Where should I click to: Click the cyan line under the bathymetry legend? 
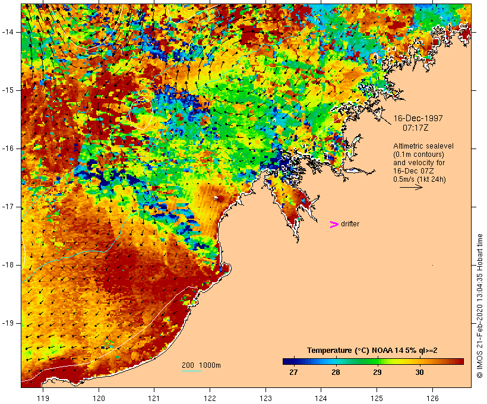[x=192, y=371]
